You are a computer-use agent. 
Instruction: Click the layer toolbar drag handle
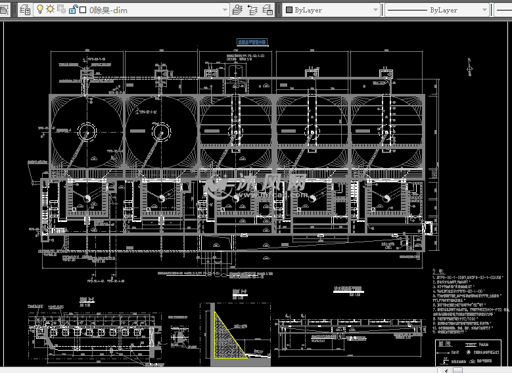[x=16, y=10]
